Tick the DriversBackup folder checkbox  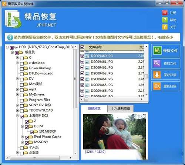(x=22, y=69)
